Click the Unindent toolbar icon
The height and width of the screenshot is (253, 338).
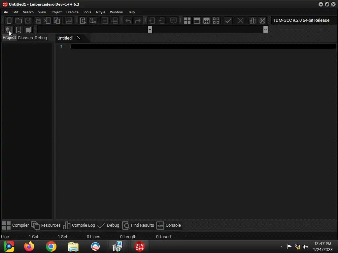(161, 21)
